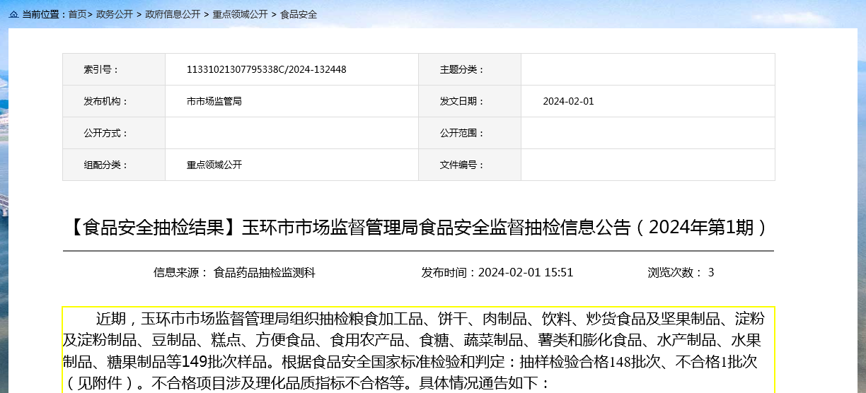
Task: Click the article title 食品安全抽检结果 heading
Action: point(418,228)
